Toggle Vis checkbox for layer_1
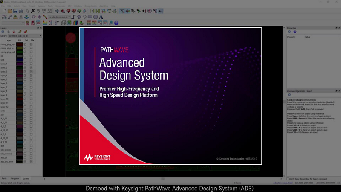Viewport: 341px width, 192px height. (31, 64)
